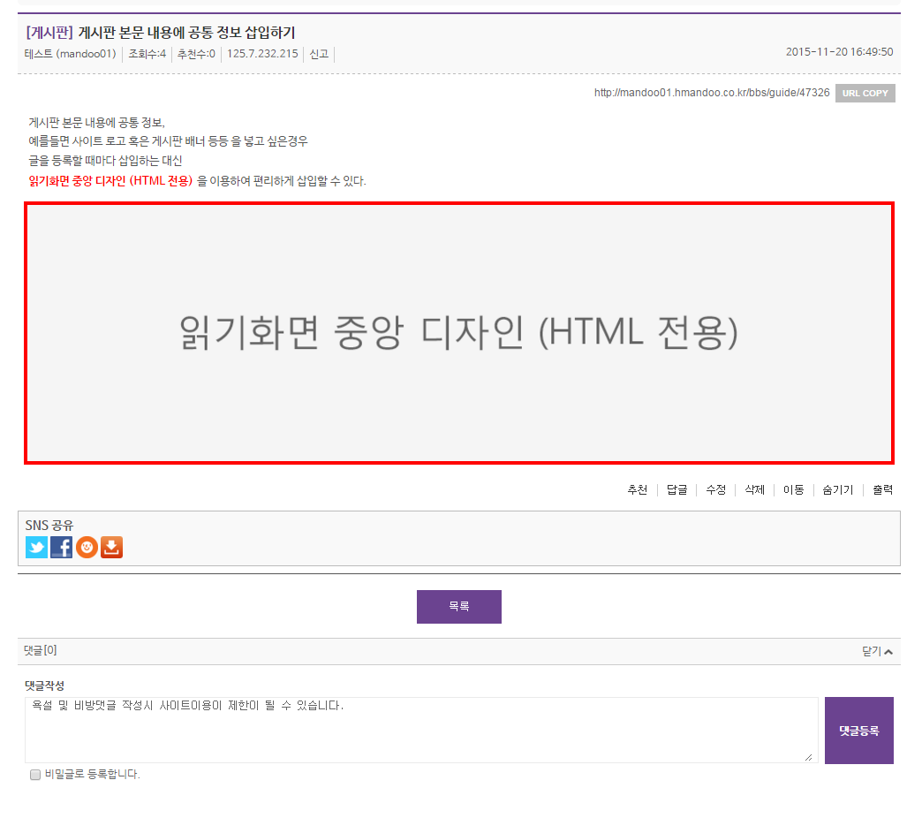Click the 추천 link under the post
Viewport: 922px width, 818px height.
[x=637, y=490]
